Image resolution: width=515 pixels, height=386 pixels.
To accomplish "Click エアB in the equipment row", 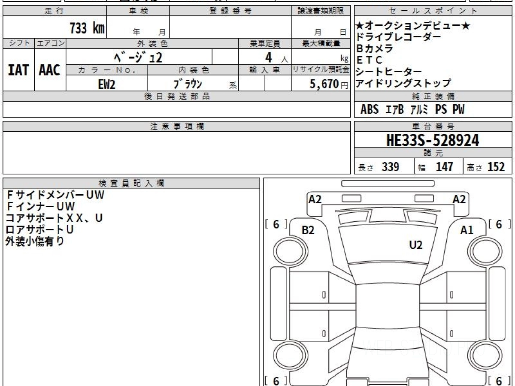I will point(395,110).
